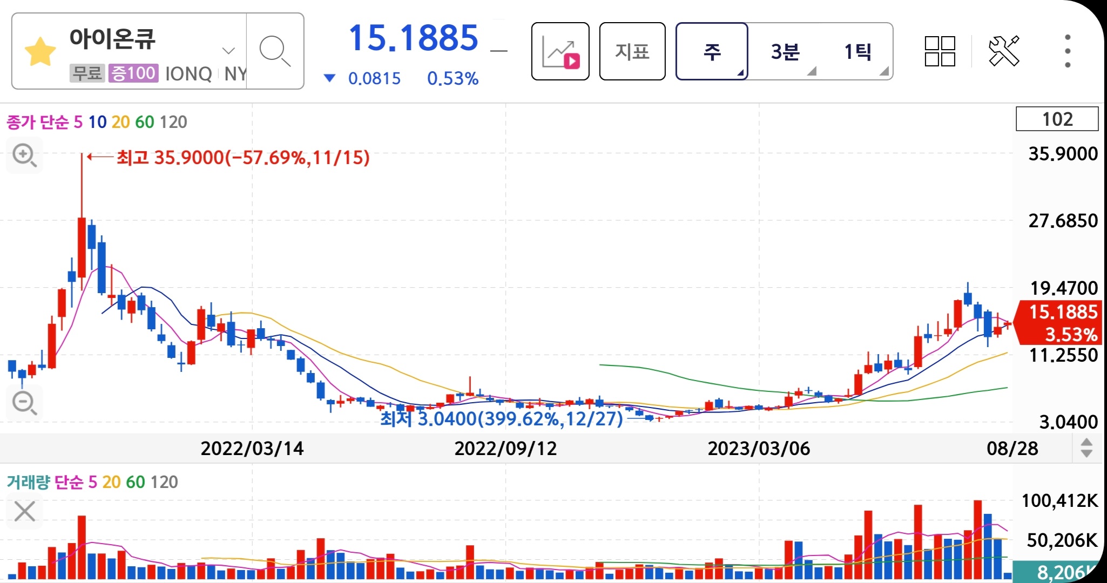Click the price change 0.0815 value
The image size is (1107, 583).
pos(374,79)
